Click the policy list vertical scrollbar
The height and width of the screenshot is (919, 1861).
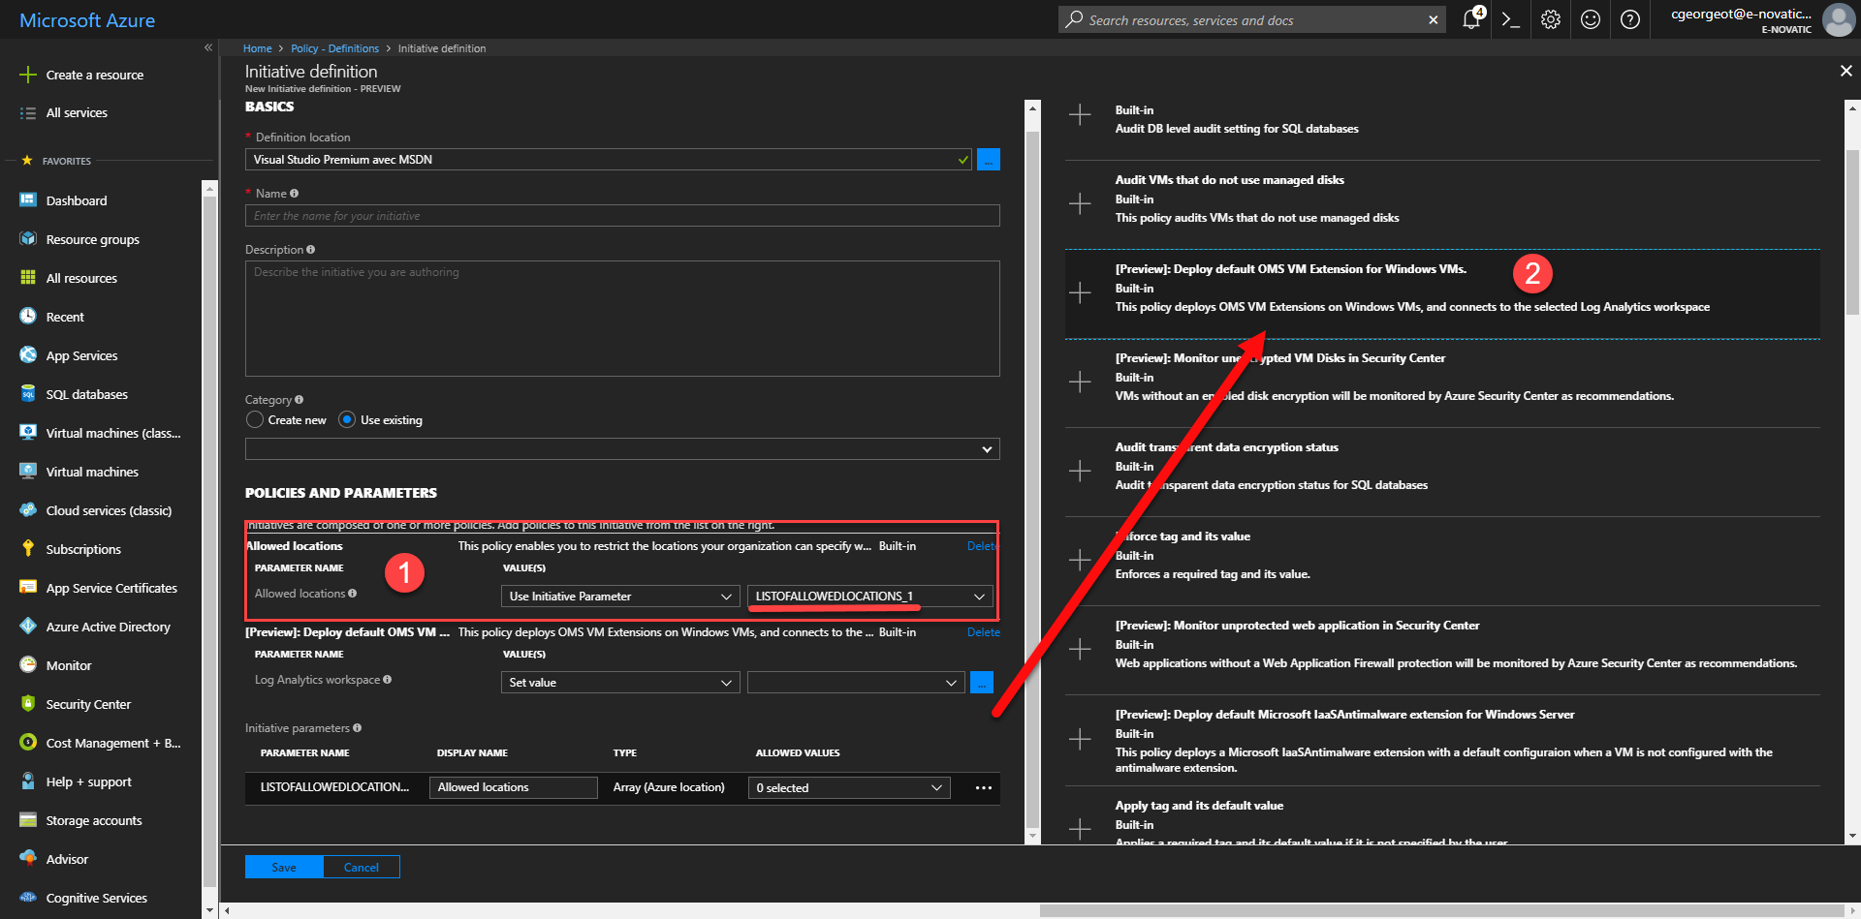pos(1852,232)
